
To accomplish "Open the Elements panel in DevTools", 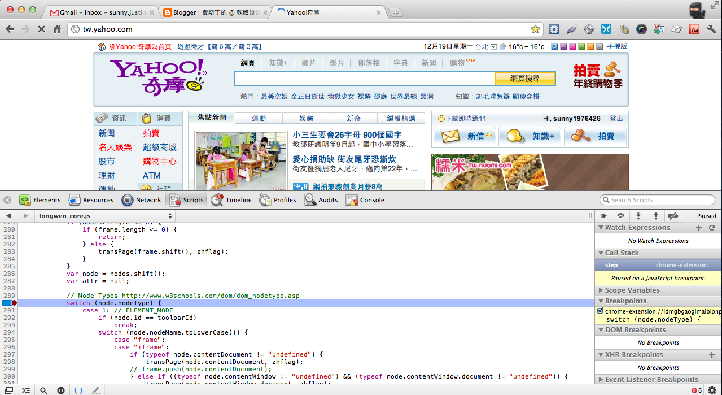I will click(x=40, y=200).
